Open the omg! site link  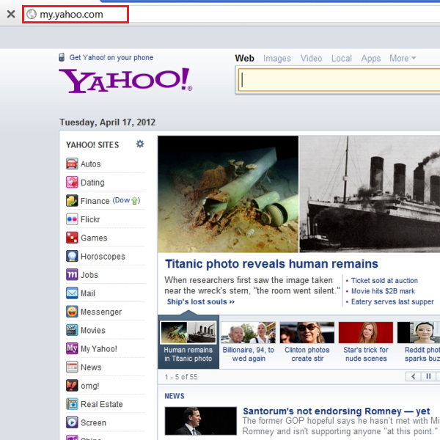89,386
